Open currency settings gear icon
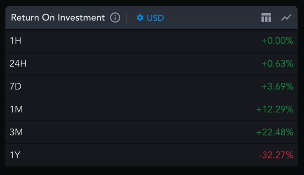 [140, 18]
